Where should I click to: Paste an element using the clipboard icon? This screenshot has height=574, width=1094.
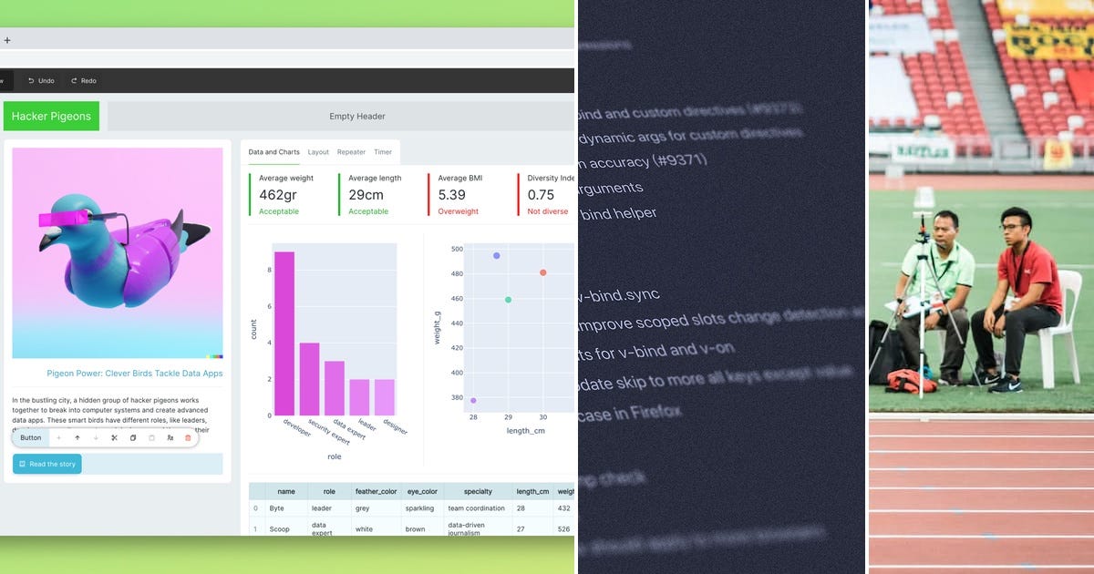pyautogui.click(x=151, y=437)
